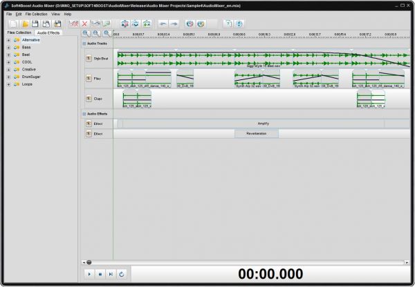Select the DrumSugar folder in the tree
Image resolution: width=415 pixels, height=287 pixels.
pos(31,77)
